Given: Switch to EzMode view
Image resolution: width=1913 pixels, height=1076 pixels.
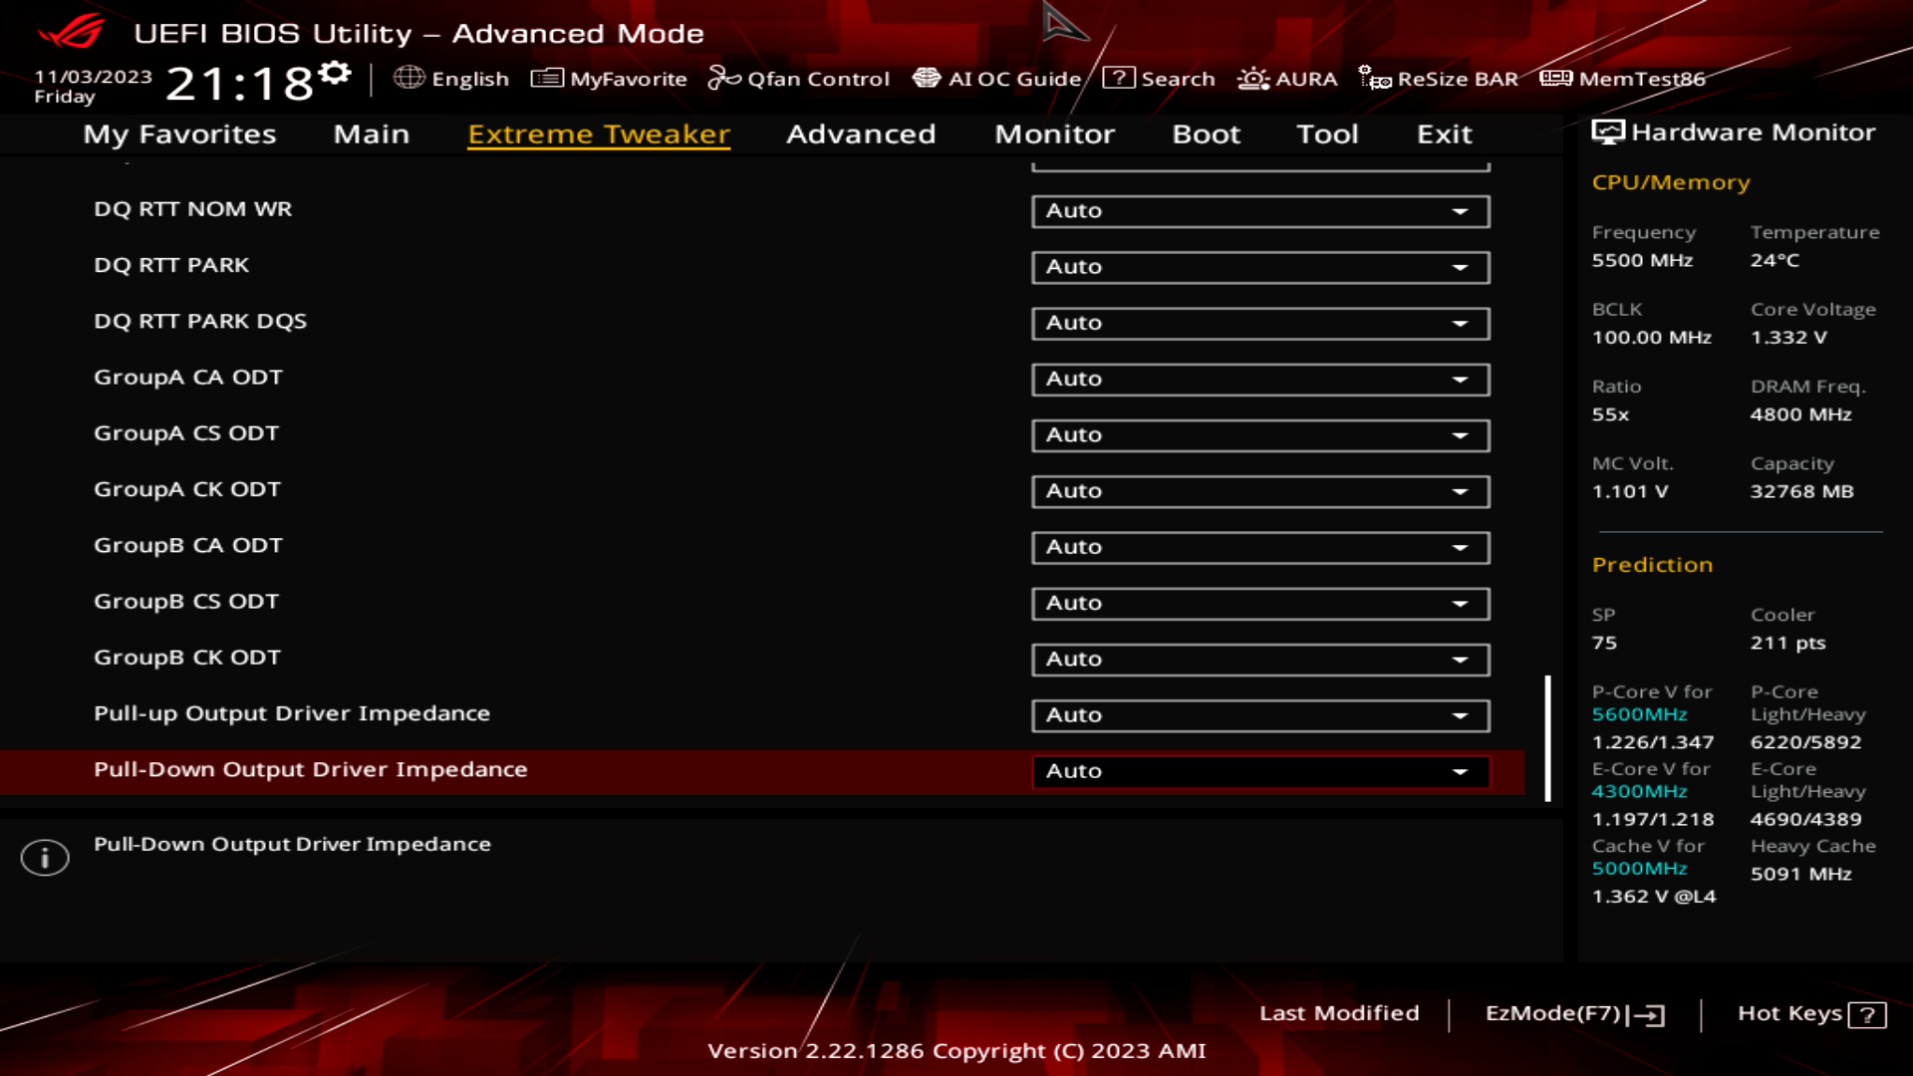Looking at the screenshot, I should 1572,1011.
